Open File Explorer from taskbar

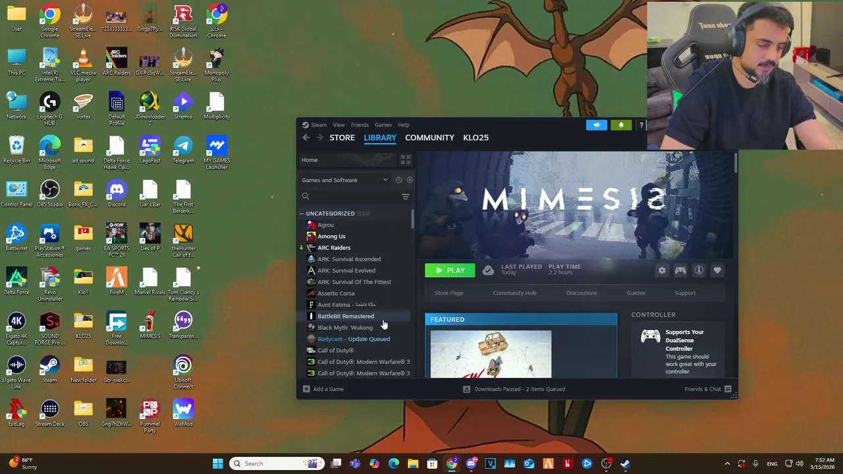tap(413, 463)
